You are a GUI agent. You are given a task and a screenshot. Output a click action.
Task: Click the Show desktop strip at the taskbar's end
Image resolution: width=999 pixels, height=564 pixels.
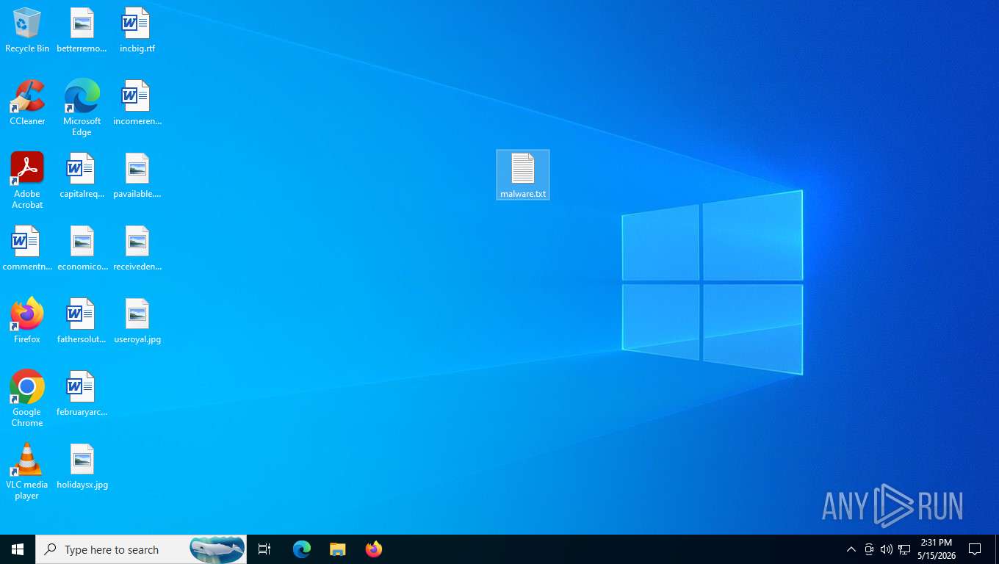click(x=997, y=549)
